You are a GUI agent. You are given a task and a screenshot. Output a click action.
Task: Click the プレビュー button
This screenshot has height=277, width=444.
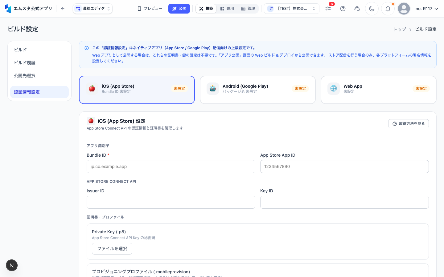click(x=150, y=9)
